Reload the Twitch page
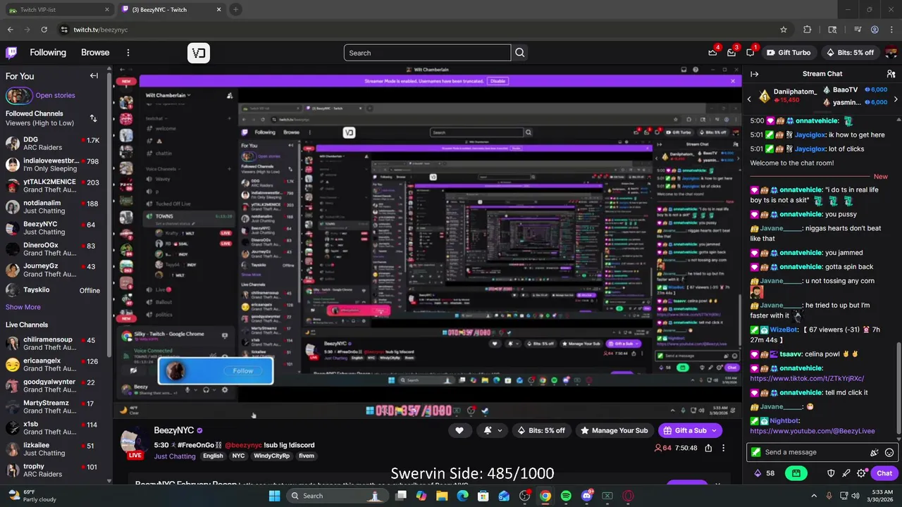 pyautogui.click(x=44, y=30)
